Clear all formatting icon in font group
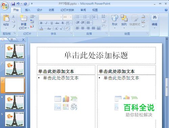The width and height of the screenshot is (169, 128). pyautogui.click(x=67, y=28)
